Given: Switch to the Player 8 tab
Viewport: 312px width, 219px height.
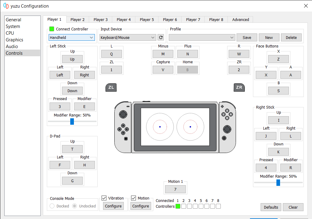Looking at the screenshot, I should [x=216, y=19].
